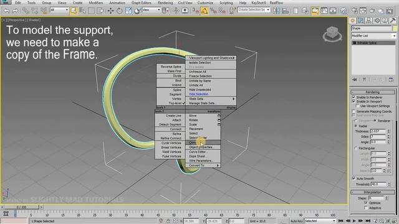Open the Create command panel tab
The height and width of the screenshot is (224, 399).
(x=353, y=21)
